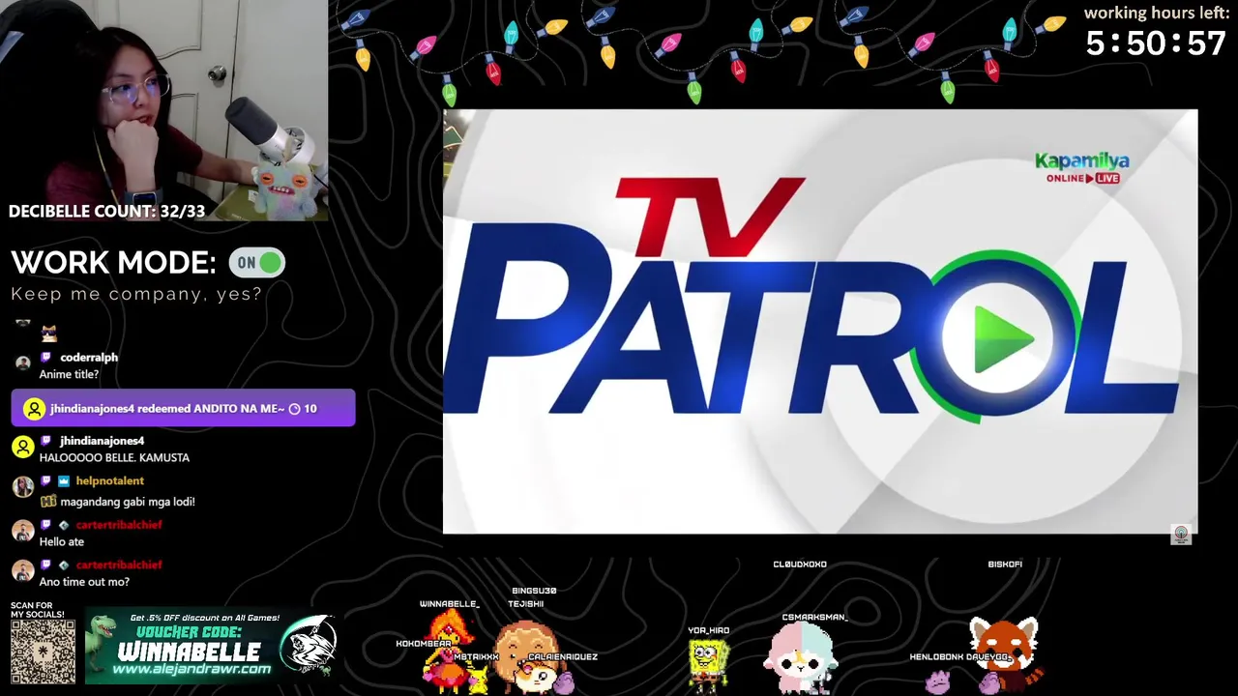1238x696 pixels.
Task: Click the username helpnotalent
Action: (109, 481)
